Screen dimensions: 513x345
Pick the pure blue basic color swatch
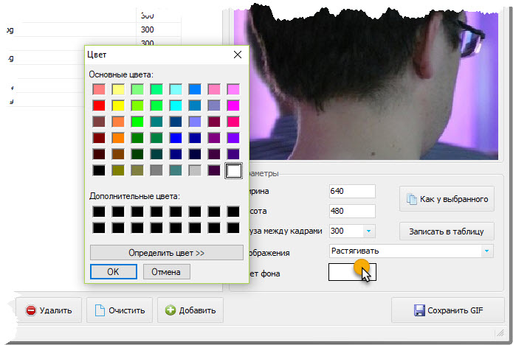176,138
